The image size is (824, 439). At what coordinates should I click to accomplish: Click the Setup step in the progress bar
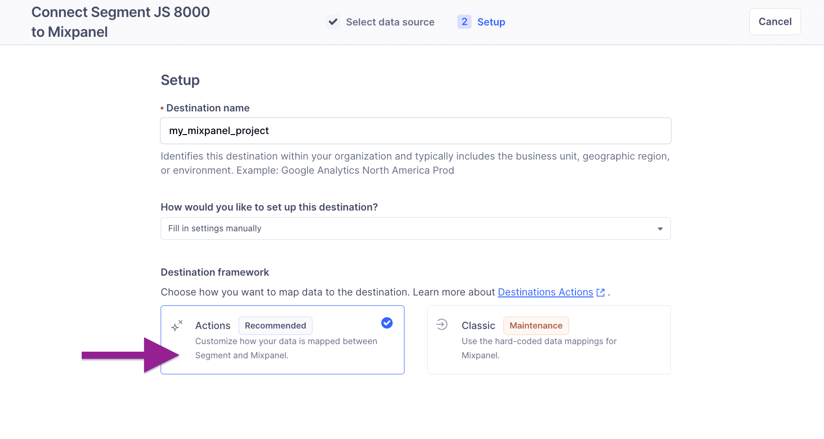pos(491,22)
